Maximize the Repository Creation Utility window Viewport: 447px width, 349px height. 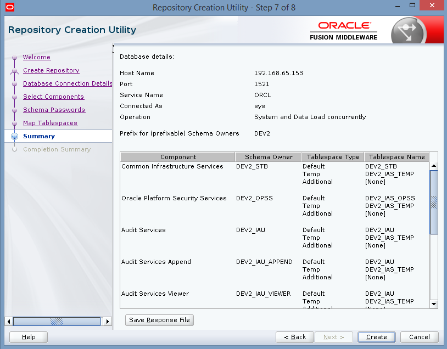(x=412, y=5)
